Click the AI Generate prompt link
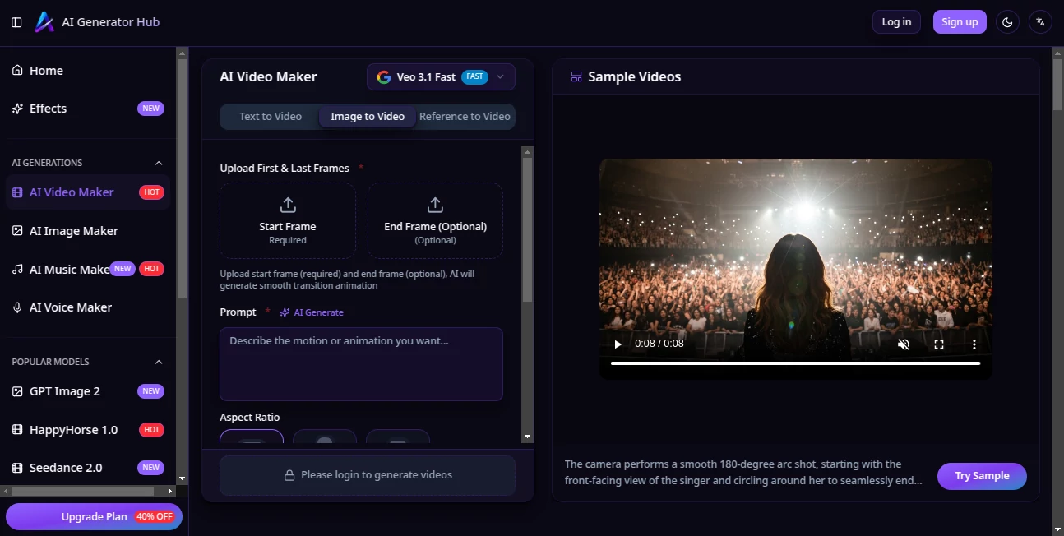1064x536 pixels. click(x=312, y=312)
